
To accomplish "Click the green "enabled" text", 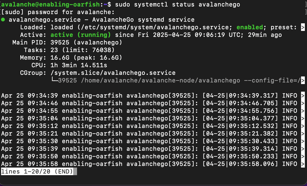I will [x=250, y=27].
